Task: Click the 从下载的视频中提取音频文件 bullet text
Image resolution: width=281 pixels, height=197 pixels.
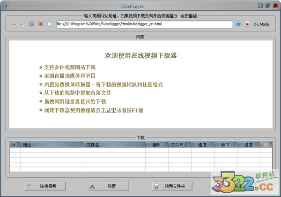Action: pos(78,93)
